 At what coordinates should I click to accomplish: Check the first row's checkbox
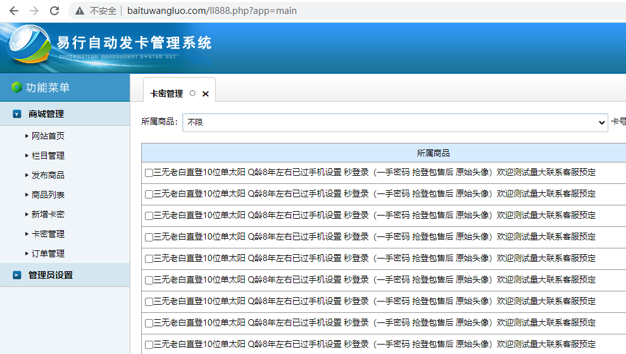pyautogui.click(x=149, y=173)
